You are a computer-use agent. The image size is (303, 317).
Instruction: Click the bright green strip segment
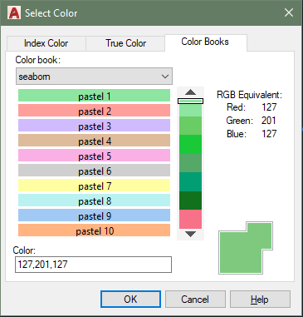tap(190, 145)
